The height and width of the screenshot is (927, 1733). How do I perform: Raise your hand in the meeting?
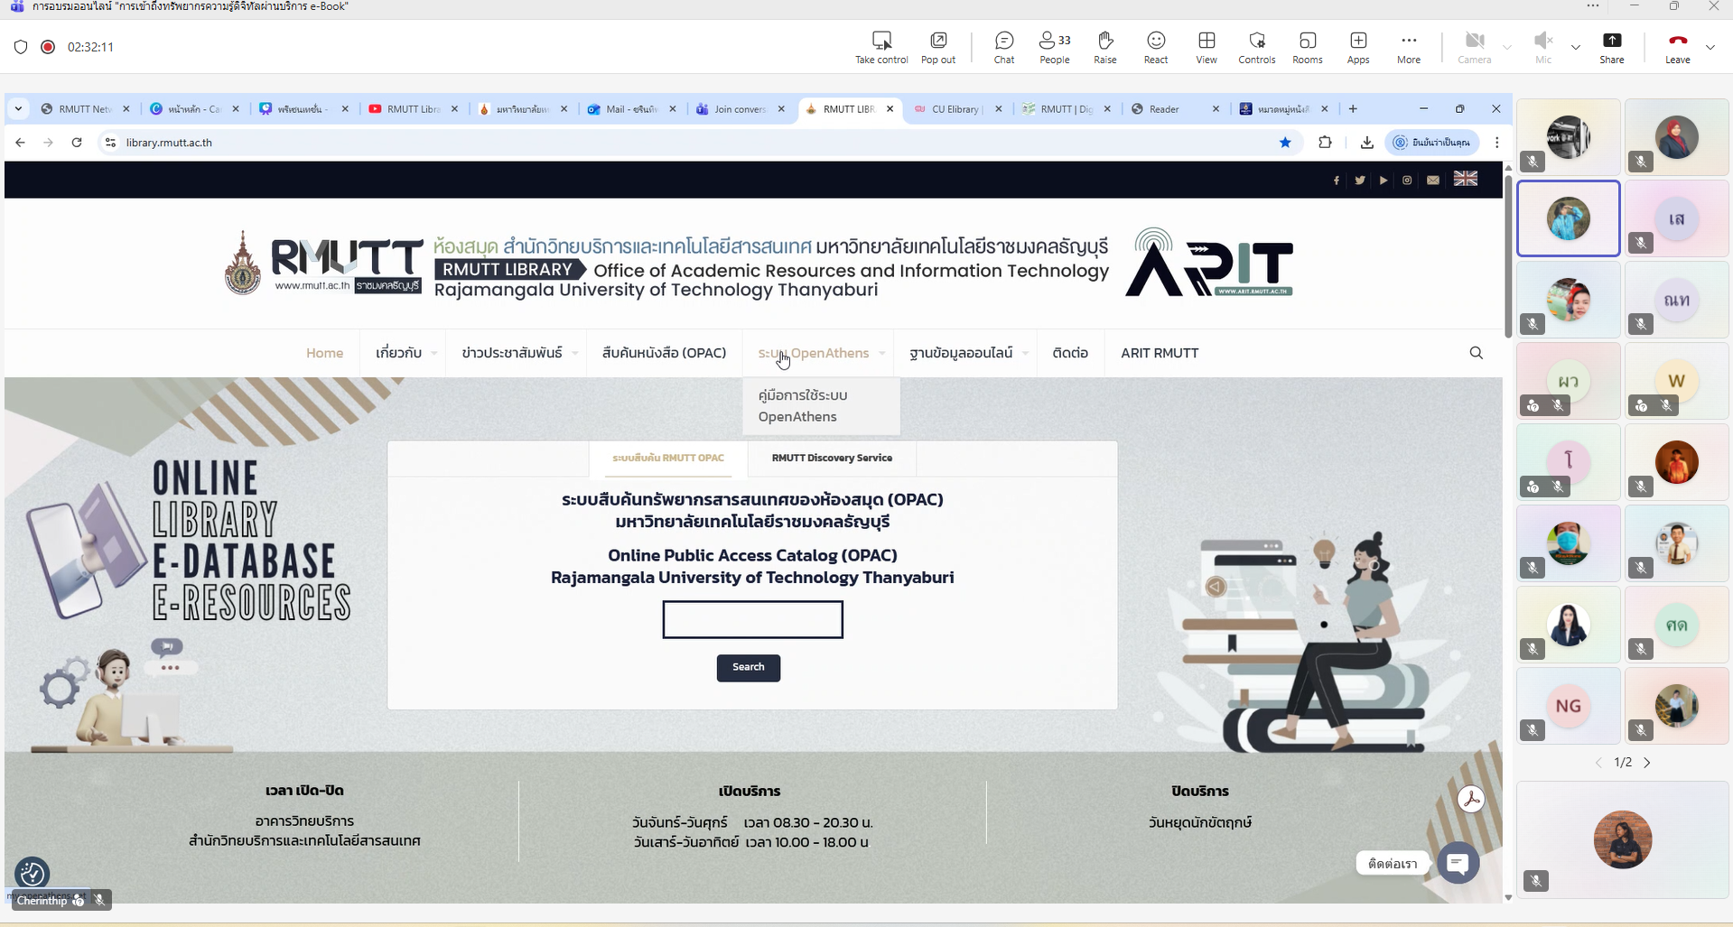point(1104,47)
